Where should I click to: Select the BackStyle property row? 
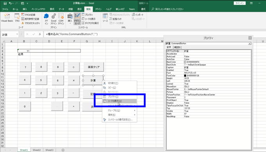click(x=208, y=65)
